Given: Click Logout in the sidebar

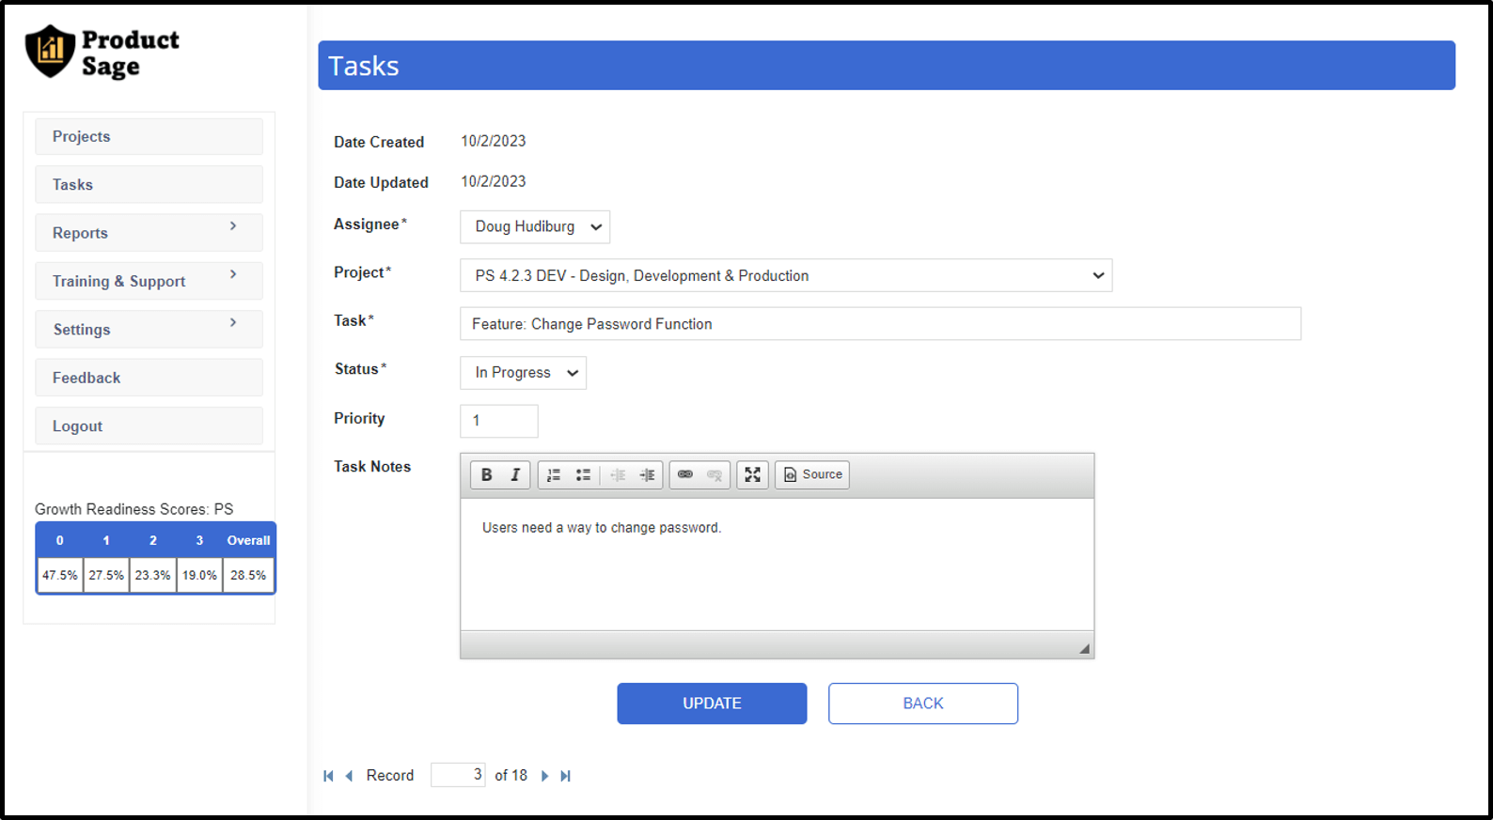Looking at the screenshot, I should [149, 426].
